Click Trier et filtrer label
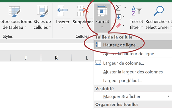The image size is (172, 109). 136,24
